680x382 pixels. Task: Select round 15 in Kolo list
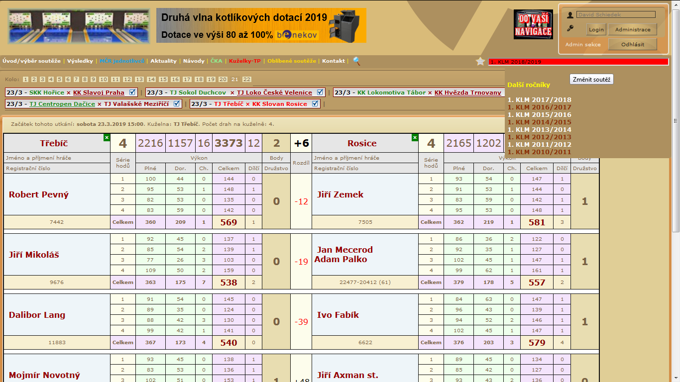point(163,79)
